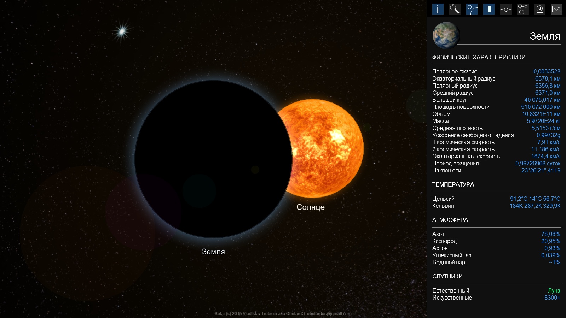The height and width of the screenshot is (318, 566).
Task: Click the Наклон оси value 23°26'21",4119
Action: 541,170
